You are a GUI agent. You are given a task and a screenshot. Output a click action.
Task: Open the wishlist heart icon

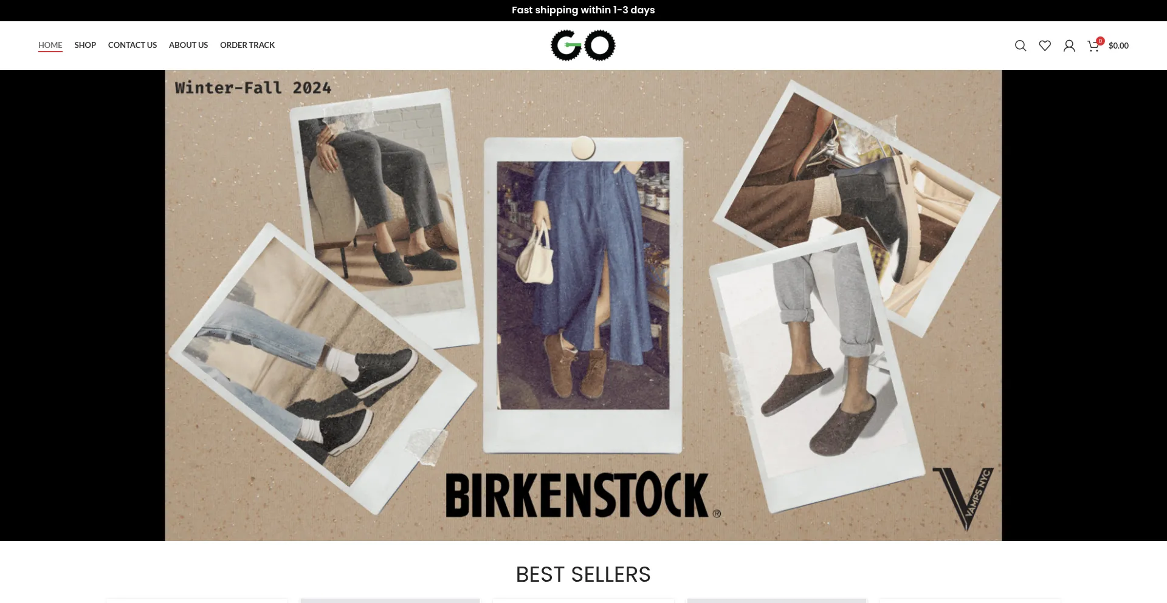(1045, 46)
